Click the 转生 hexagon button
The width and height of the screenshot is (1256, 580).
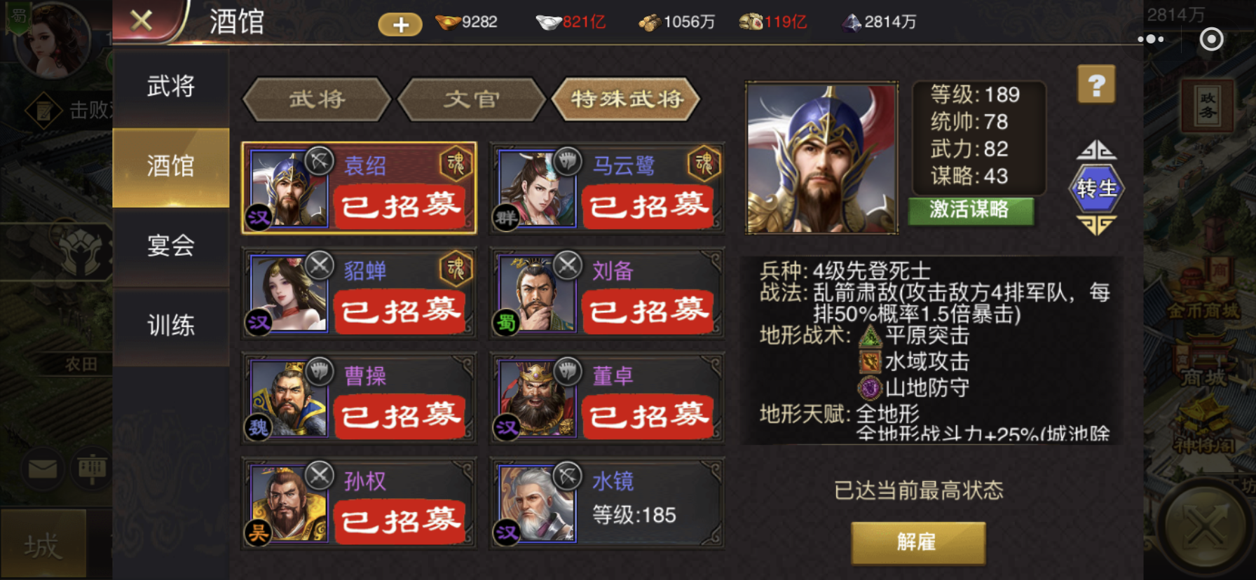point(1096,188)
